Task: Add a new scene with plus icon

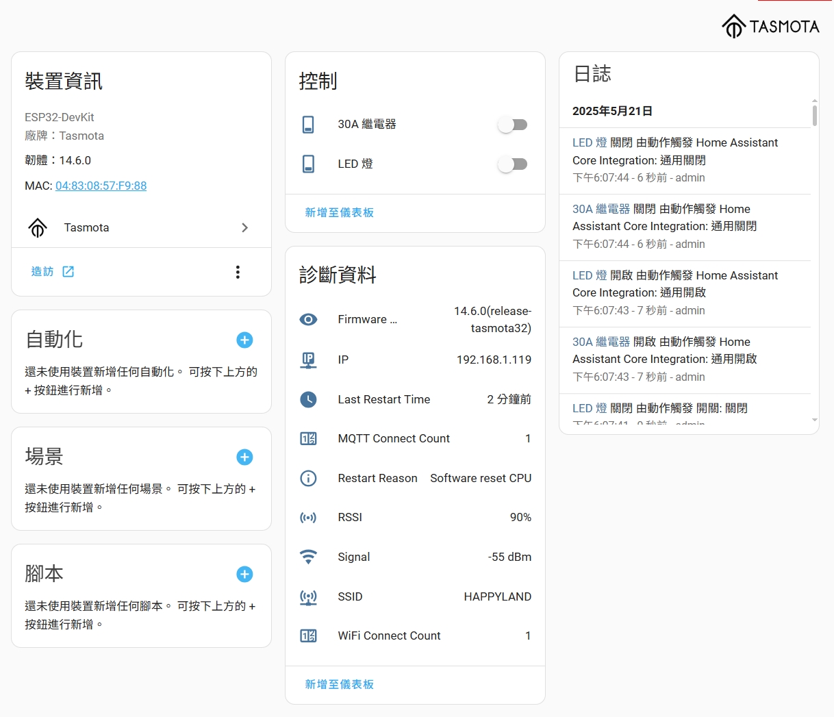Action: (244, 457)
